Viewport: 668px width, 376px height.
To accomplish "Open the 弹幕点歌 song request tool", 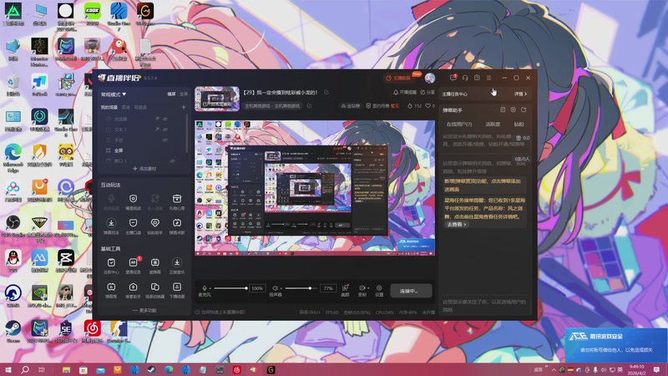I will pyautogui.click(x=177, y=223).
